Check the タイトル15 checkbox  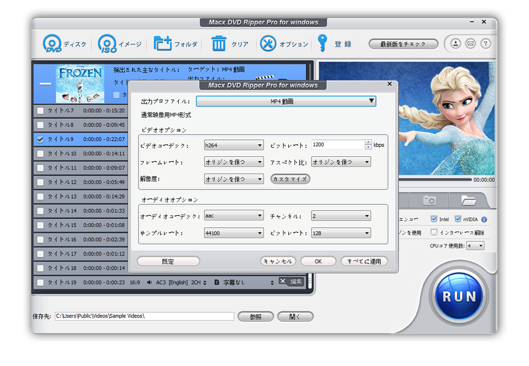click(40, 226)
